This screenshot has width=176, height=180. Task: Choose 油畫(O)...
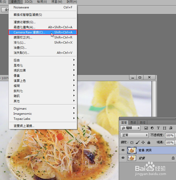tap(43, 48)
